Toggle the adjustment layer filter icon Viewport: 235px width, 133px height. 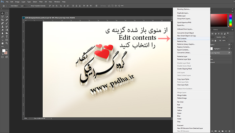(x=216, y=34)
